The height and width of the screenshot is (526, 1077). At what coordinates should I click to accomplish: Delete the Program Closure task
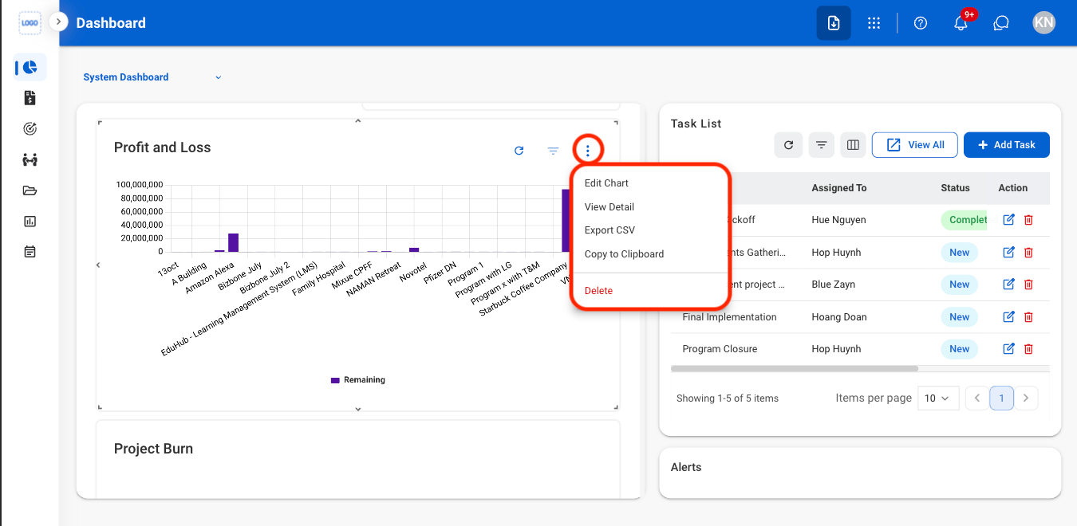point(1028,349)
